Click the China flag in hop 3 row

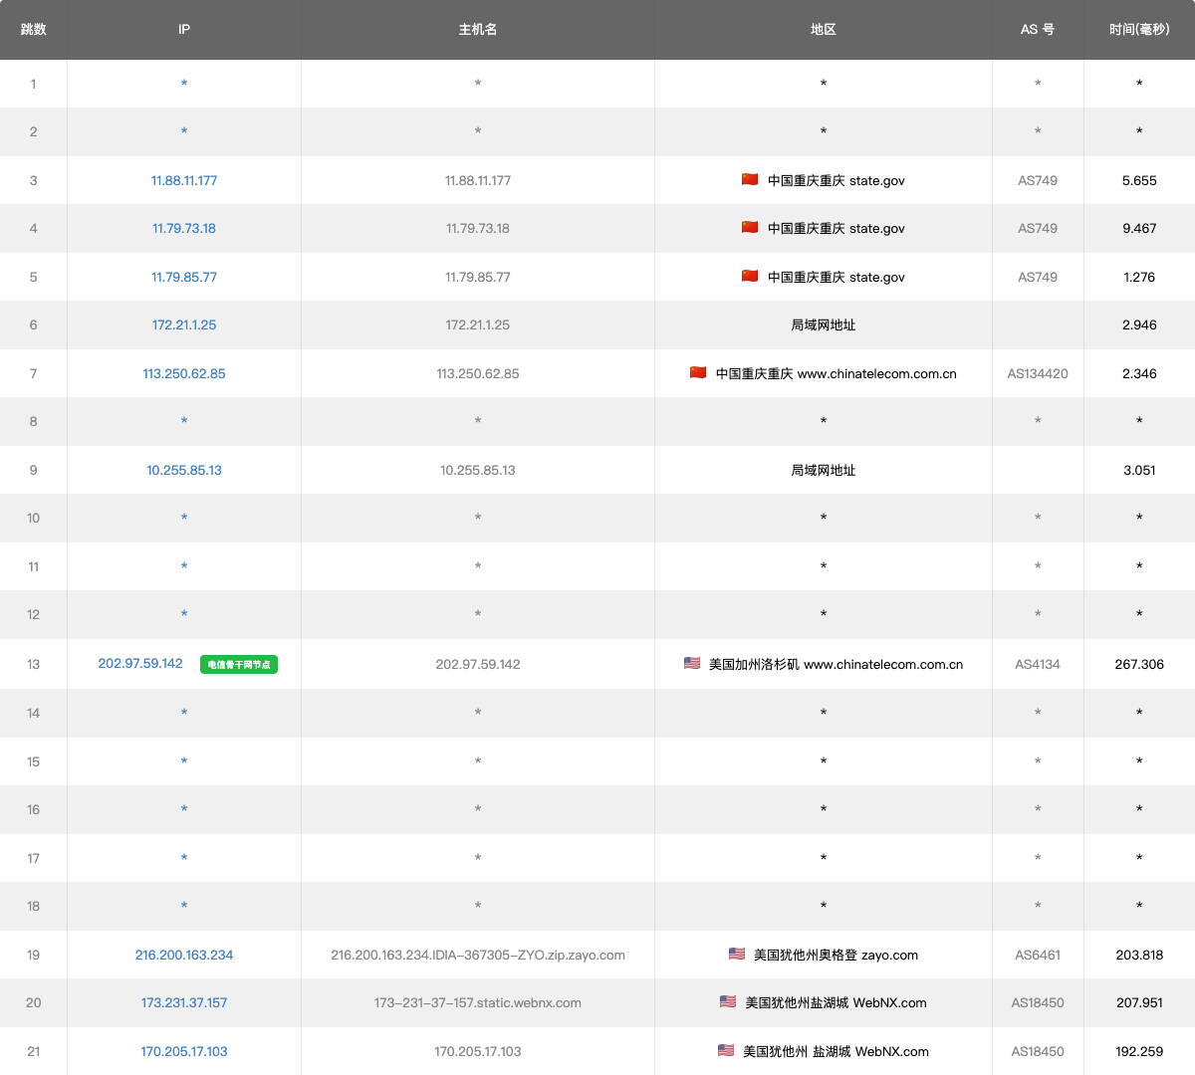tap(750, 180)
